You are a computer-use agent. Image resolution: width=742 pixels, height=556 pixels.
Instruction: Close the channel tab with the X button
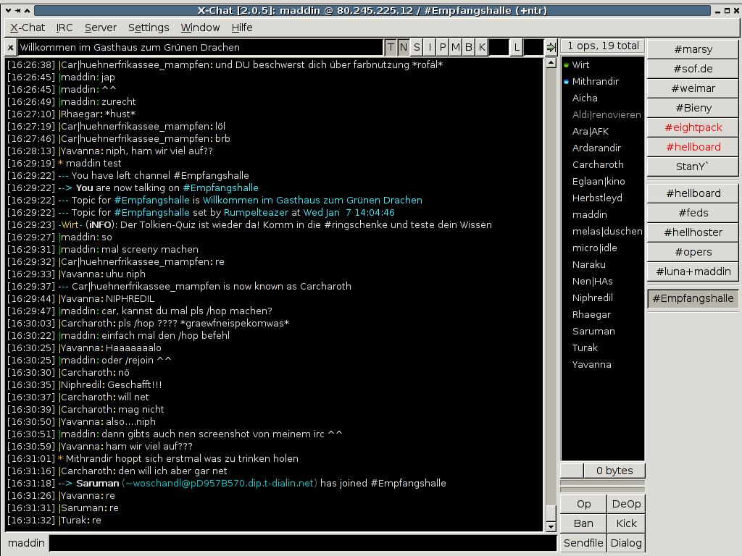(10, 48)
